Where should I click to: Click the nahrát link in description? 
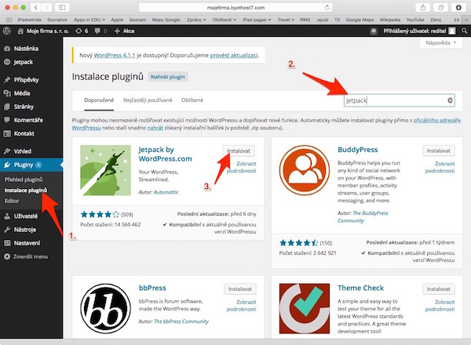tap(155, 128)
